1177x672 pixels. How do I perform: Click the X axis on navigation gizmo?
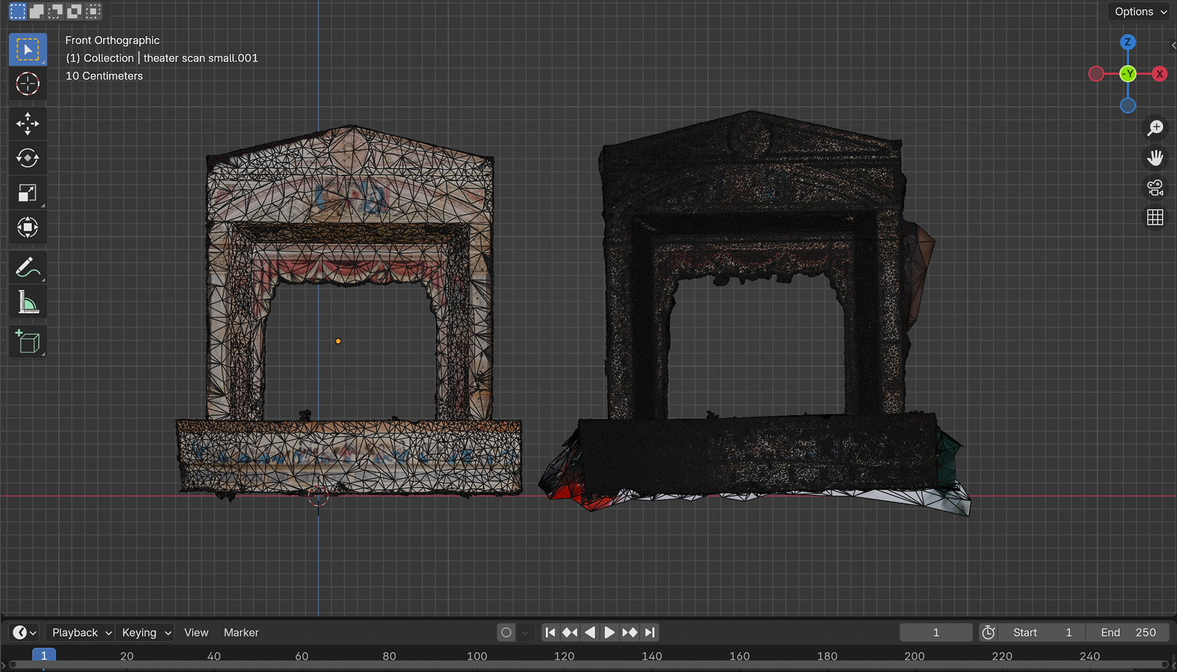tap(1159, 74)
